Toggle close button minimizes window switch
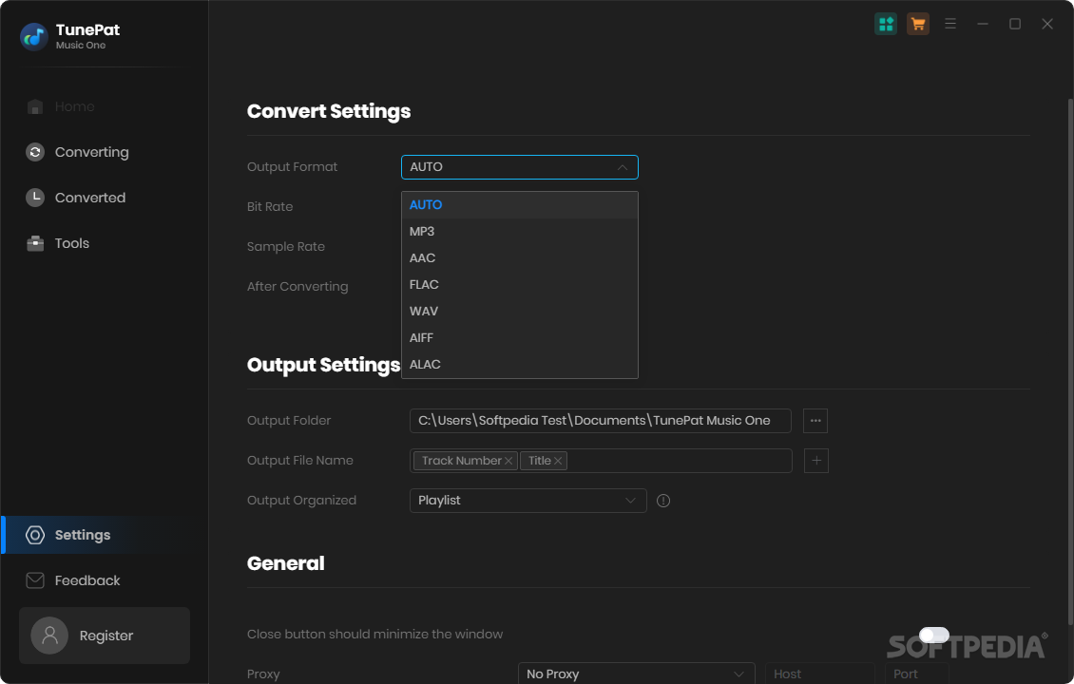Image resolution: width=1074 pixels, height=684 pixels. [933, 635]
